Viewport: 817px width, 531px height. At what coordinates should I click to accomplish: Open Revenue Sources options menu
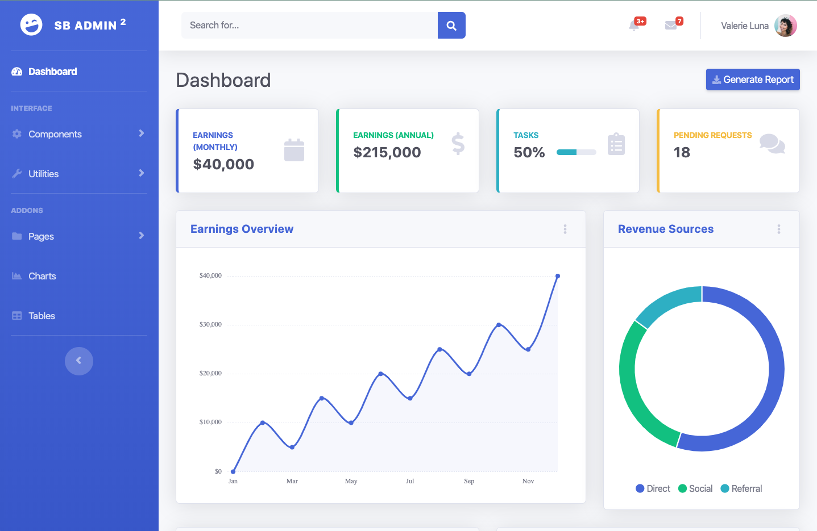tap(779, 229)
